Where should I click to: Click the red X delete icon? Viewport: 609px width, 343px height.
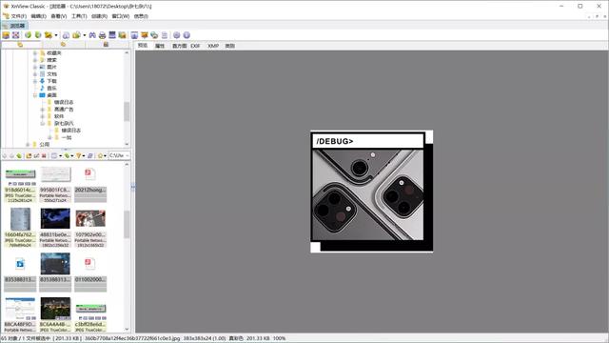pos(44,155)
